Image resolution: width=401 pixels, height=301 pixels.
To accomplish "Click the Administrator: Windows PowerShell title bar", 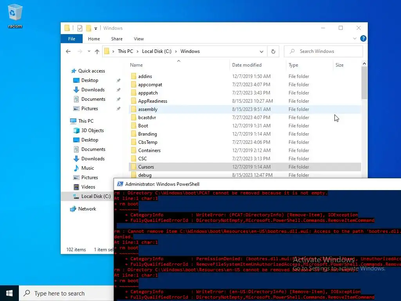I will [x=257, y=184].
